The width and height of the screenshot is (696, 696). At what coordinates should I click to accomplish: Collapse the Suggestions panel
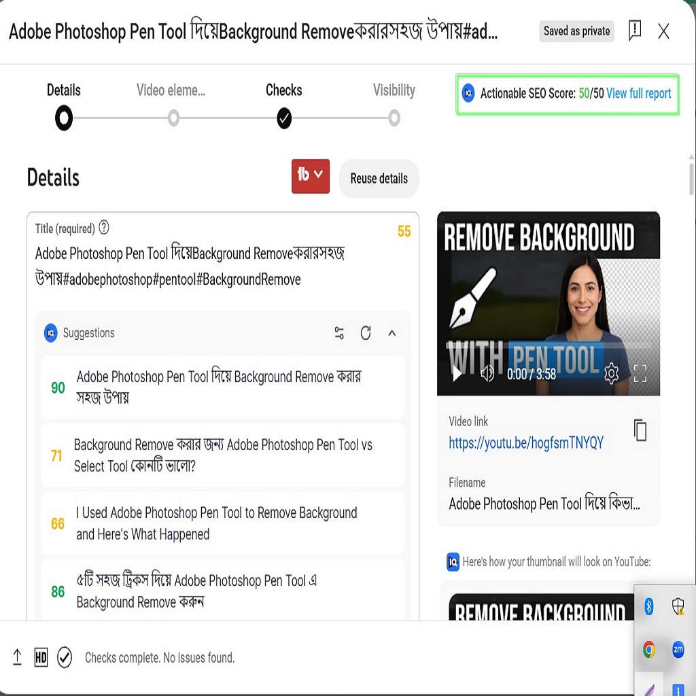(x=391, y=333)
